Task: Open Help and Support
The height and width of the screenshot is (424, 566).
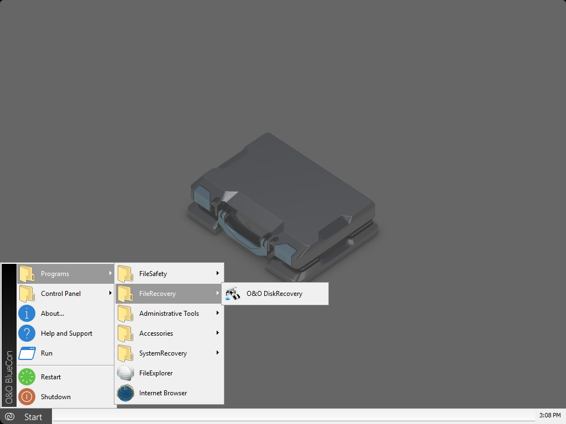Action: [66, 333]
